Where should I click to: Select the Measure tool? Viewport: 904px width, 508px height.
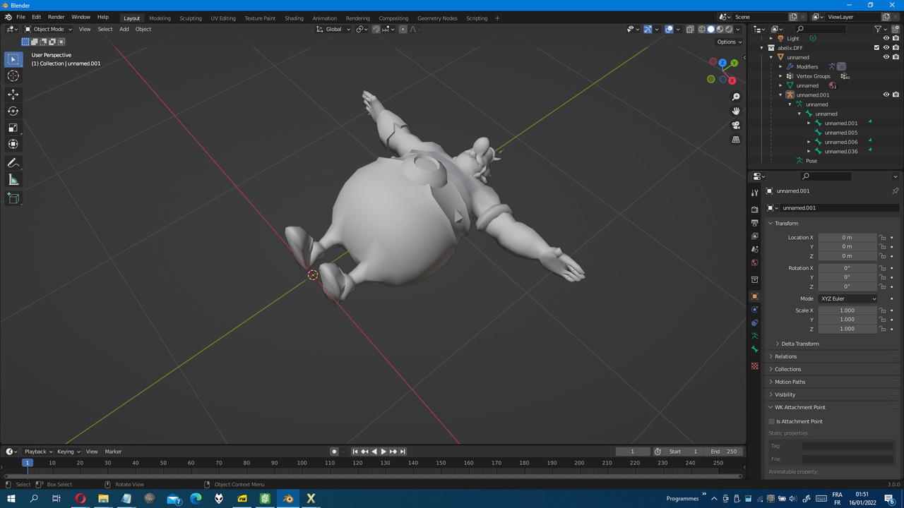tap(13, 180)
